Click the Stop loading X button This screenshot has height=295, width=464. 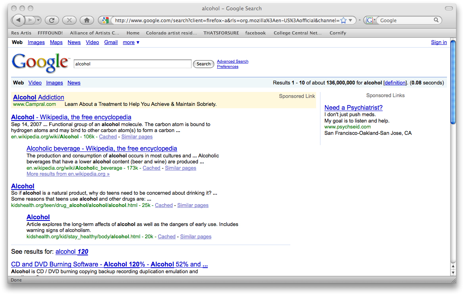pos(69,20)
